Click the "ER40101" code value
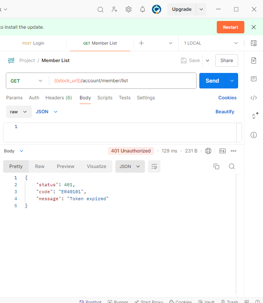This screenshot has height=303, width=263. pyautogui.click(x=71, y=192)
